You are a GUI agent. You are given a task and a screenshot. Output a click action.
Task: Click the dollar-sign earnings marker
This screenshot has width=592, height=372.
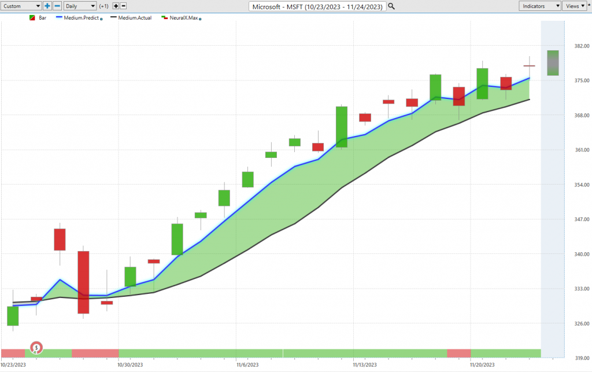pos(36,348)
